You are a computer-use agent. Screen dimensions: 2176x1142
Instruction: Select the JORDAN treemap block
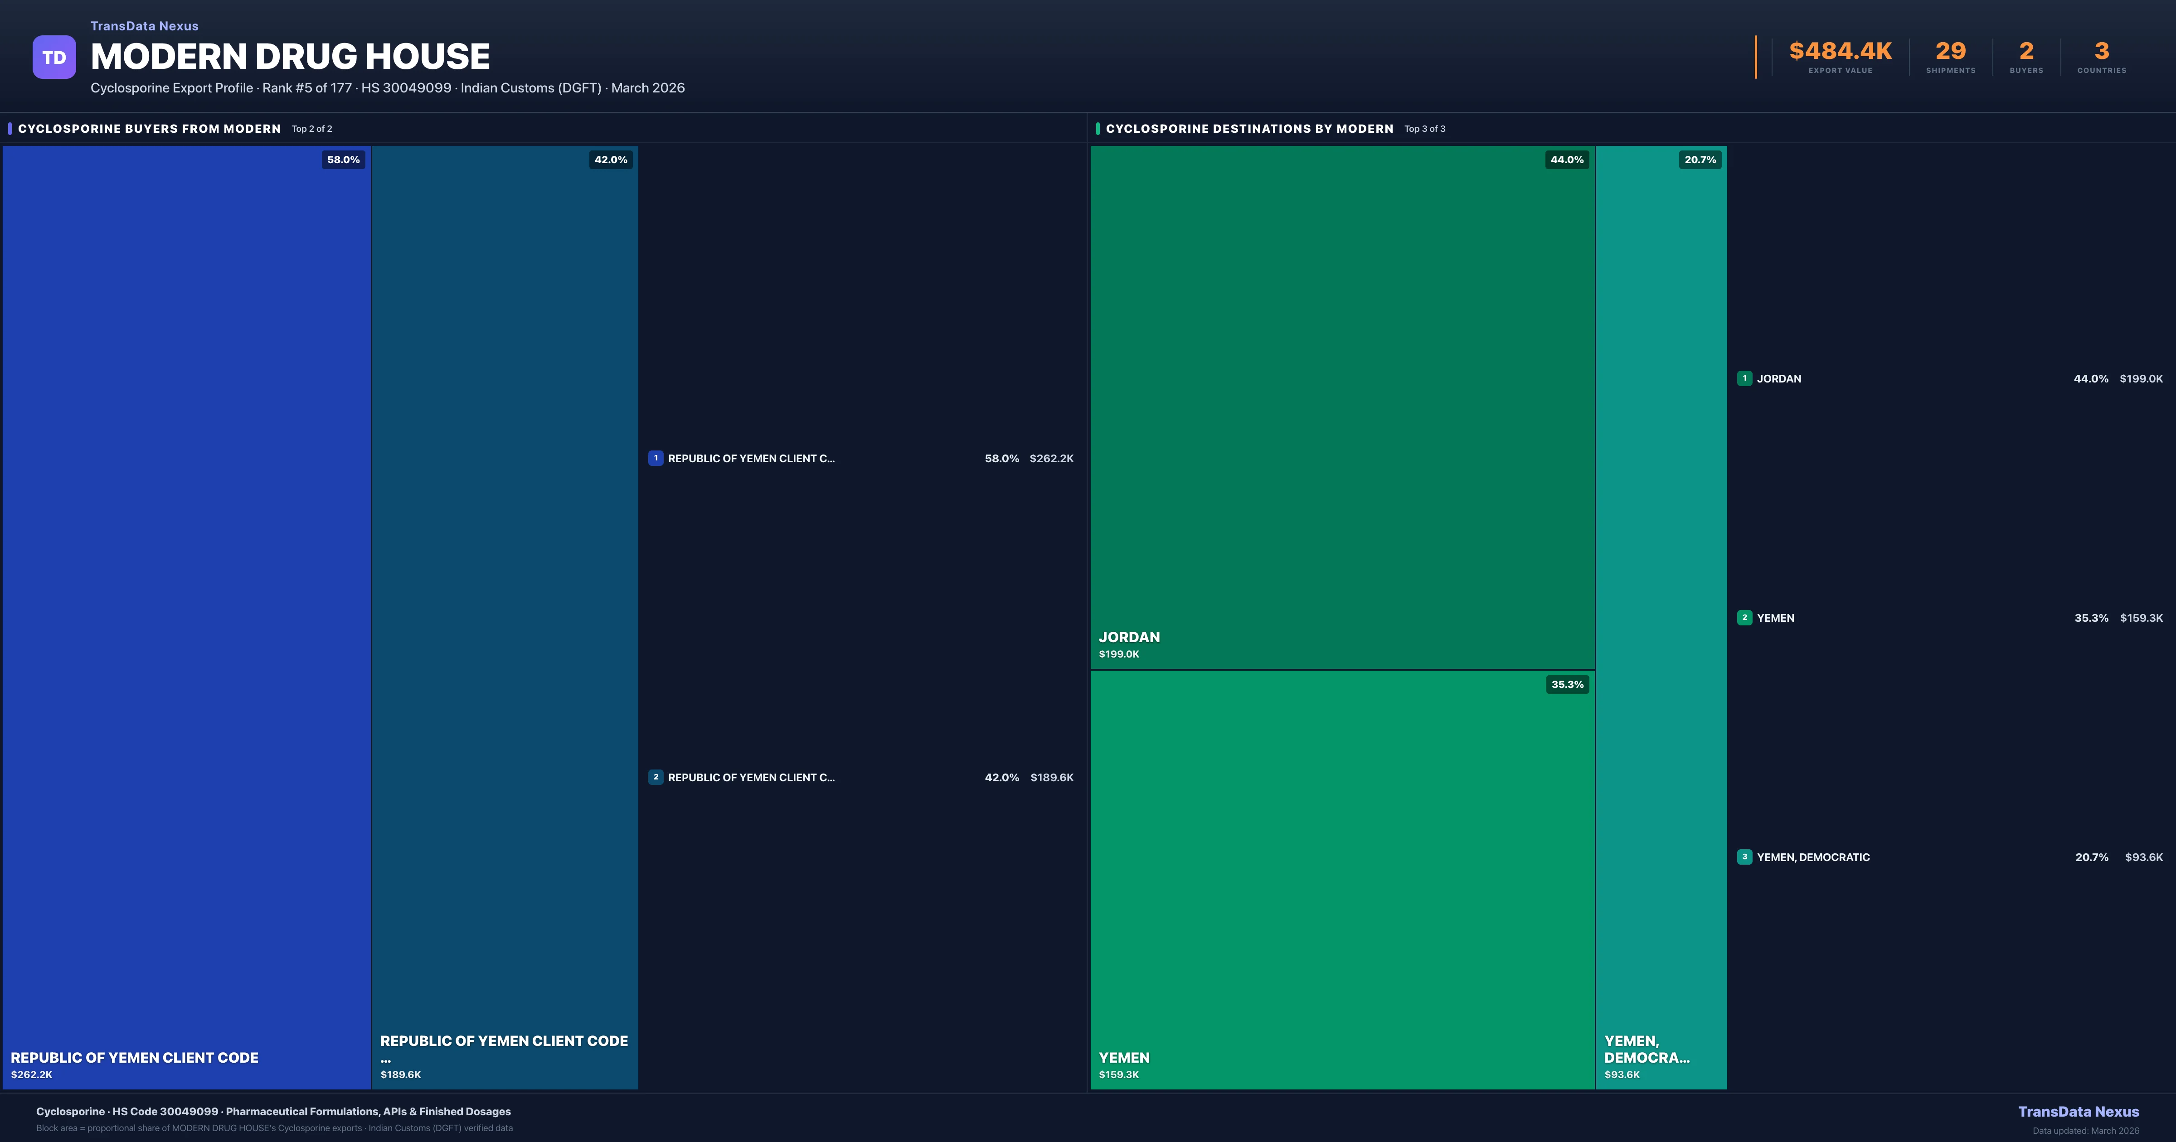(1341, 406)
